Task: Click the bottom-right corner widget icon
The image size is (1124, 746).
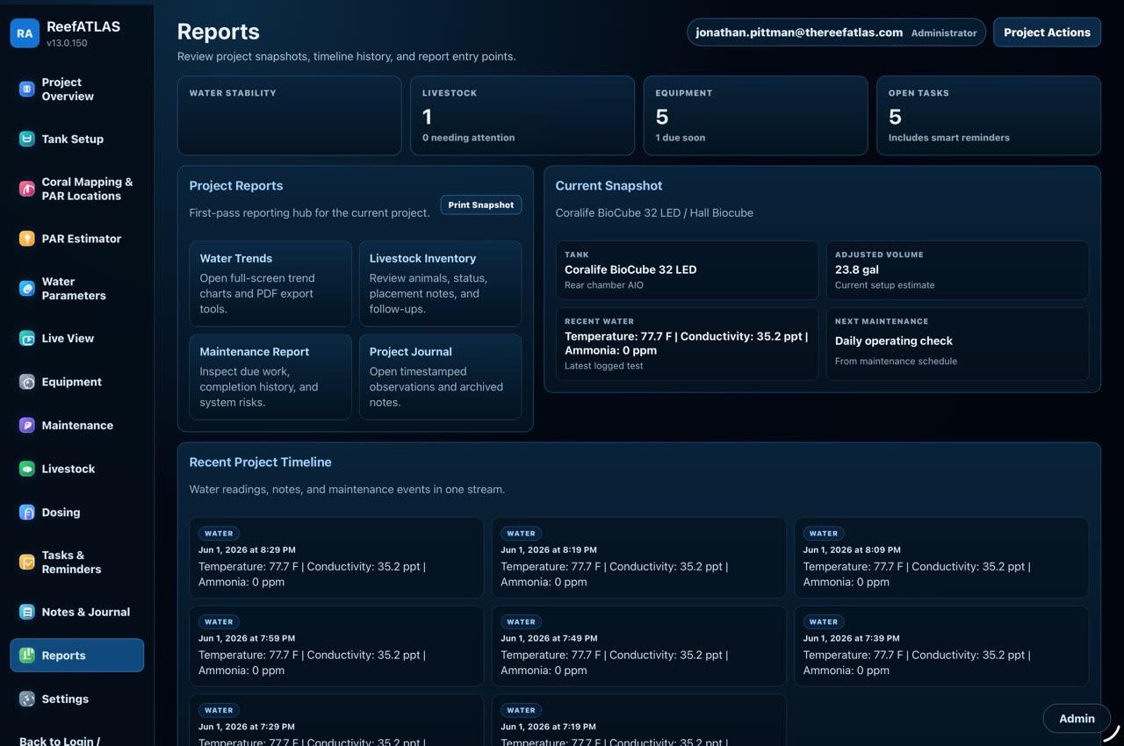Action: tap(1112, 734)
